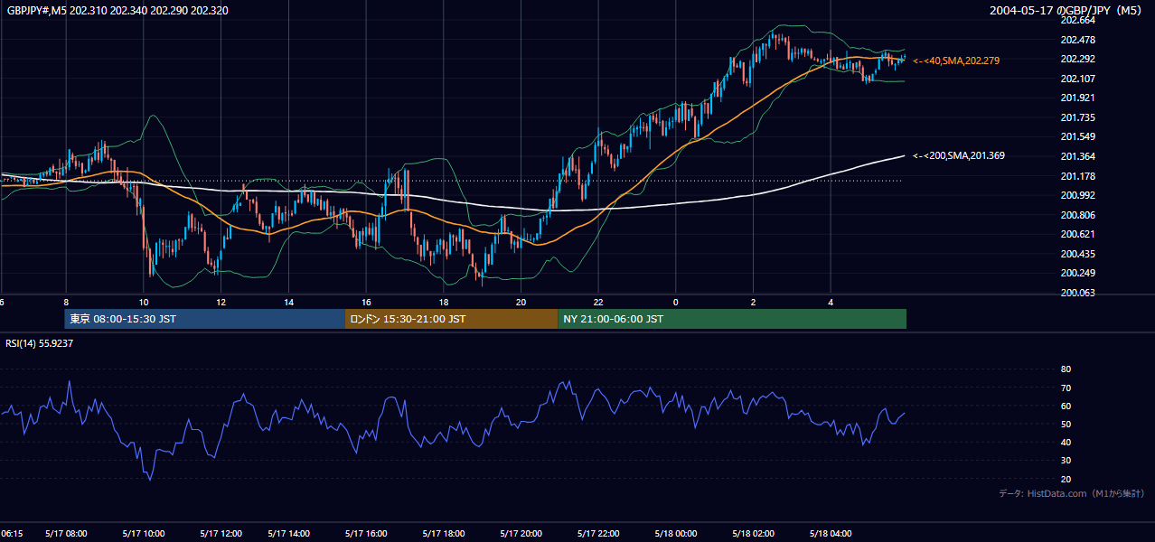Click the RSI axis level 50

1066,424
